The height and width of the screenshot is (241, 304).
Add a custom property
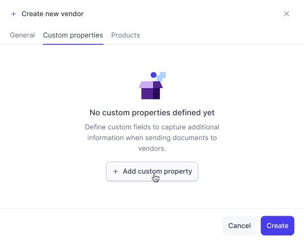click(152, 171)
